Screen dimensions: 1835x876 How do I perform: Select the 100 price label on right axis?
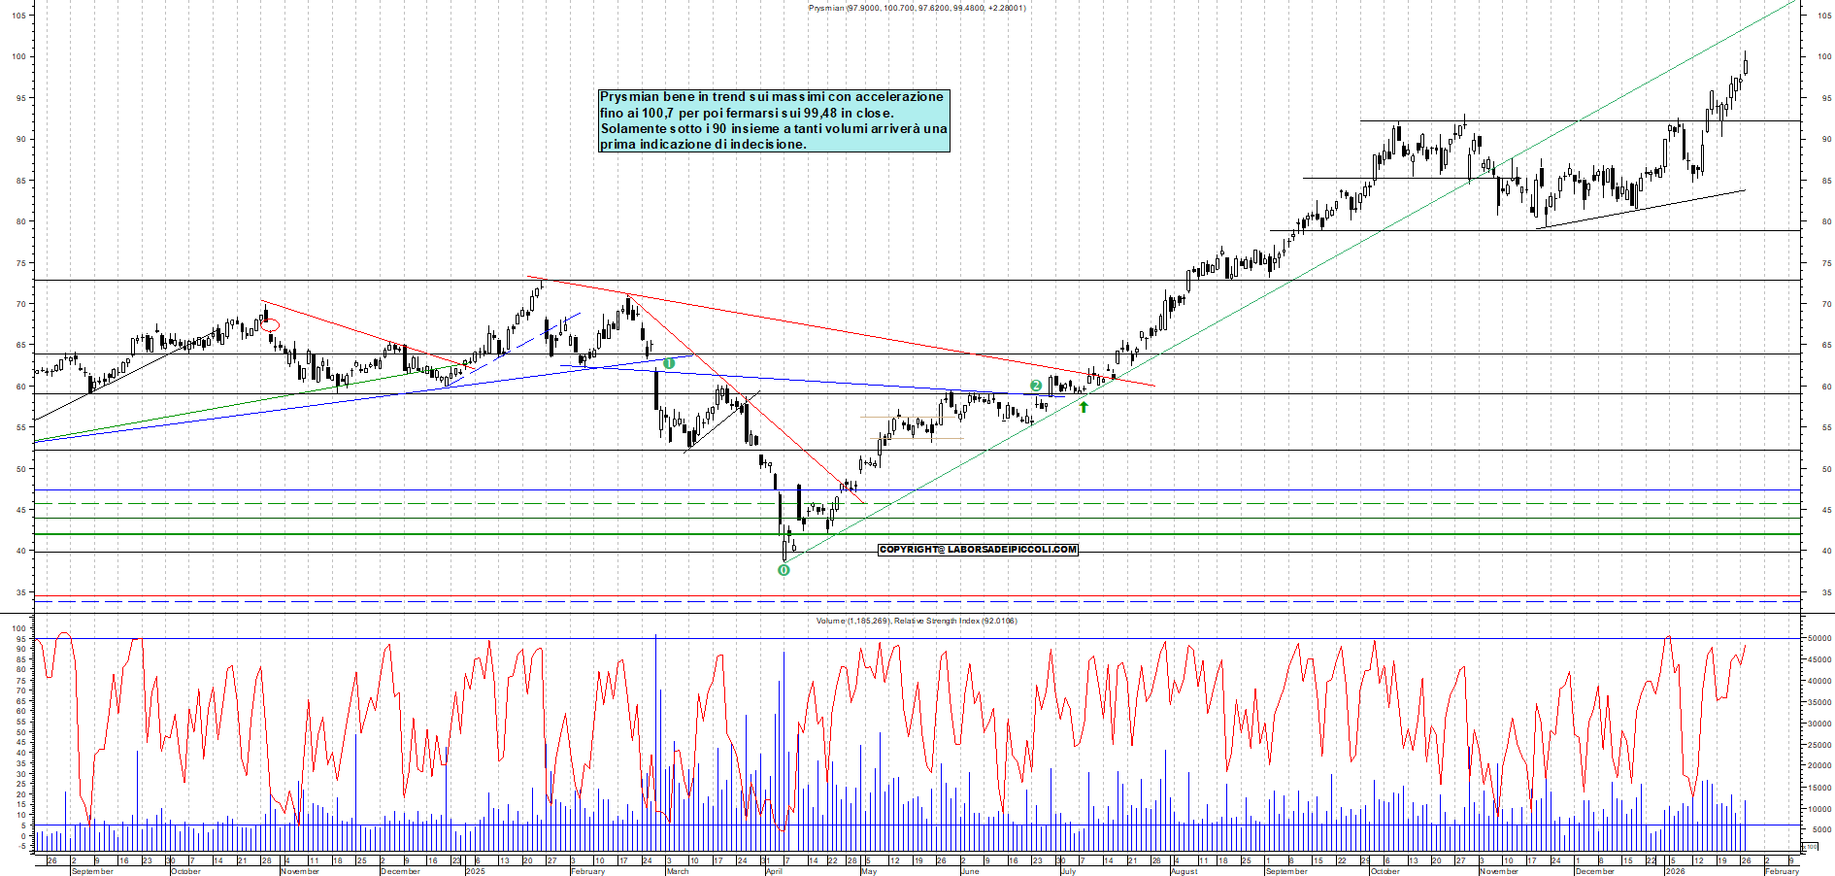pyautogui.click(x=1825, y=56)
